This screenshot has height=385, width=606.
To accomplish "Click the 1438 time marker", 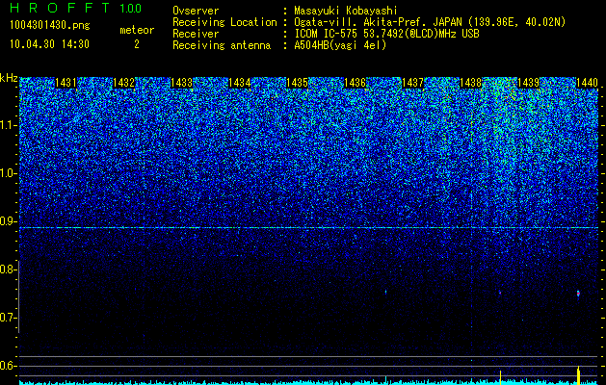I will pos(471,83).
